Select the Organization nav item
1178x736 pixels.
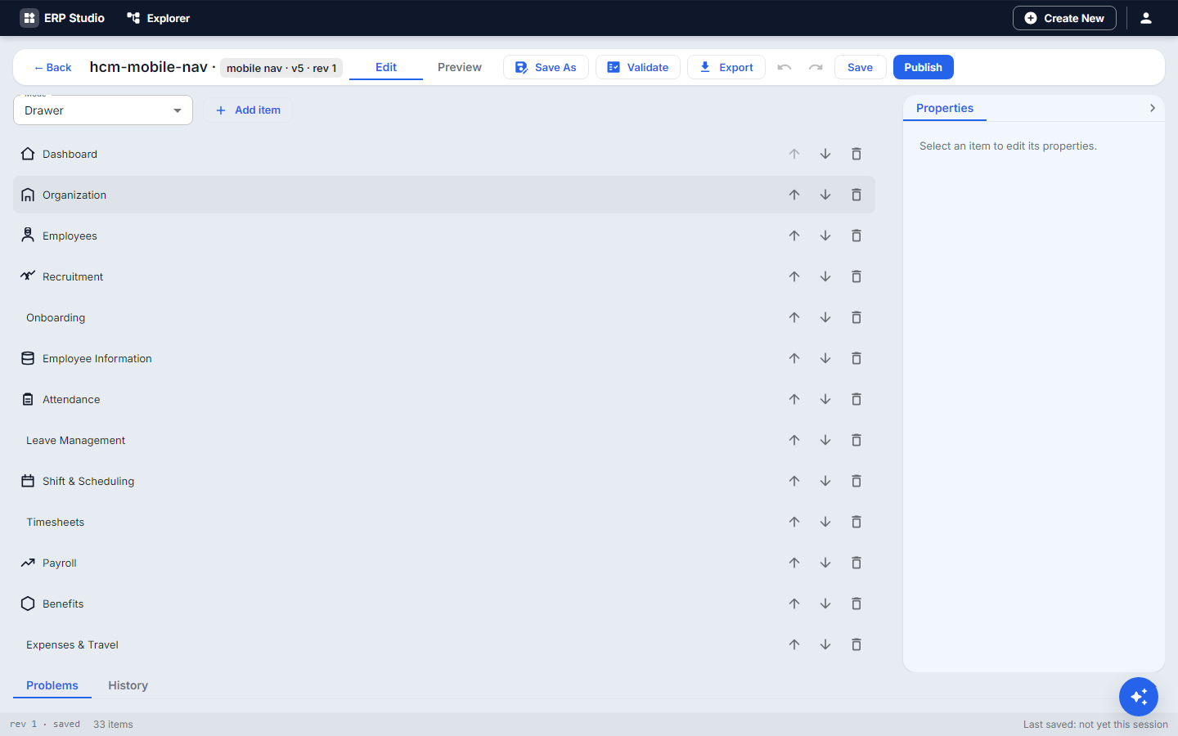pyautogui.click(x=444, y=195)
